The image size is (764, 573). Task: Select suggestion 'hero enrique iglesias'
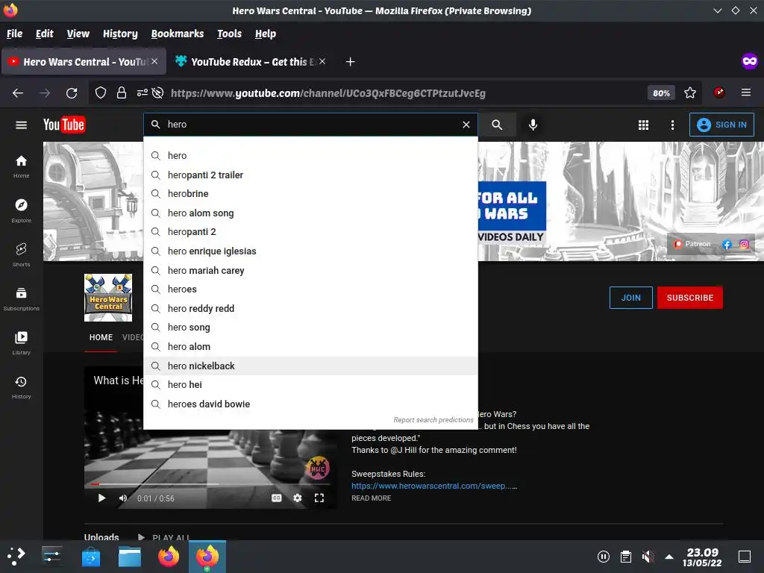tap(311, 251)
